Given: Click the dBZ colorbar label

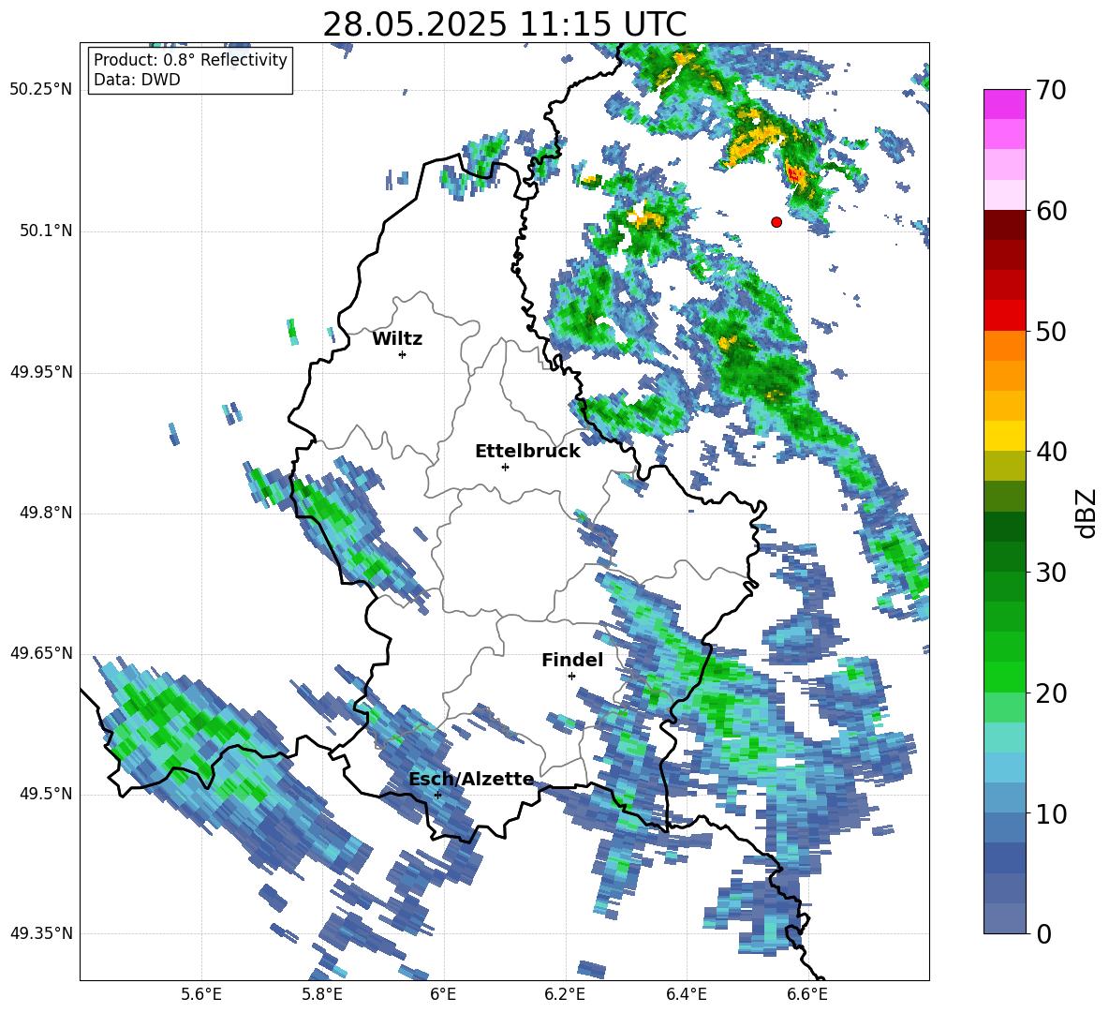Looking at the screenshot, I should pos(1086,513).
